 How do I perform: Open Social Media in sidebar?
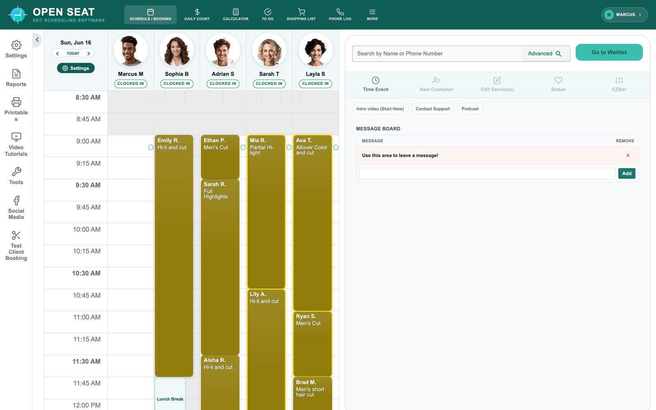(16, 208)
